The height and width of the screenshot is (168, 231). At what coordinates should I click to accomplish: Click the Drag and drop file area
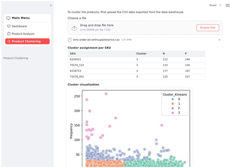point(145,28)
